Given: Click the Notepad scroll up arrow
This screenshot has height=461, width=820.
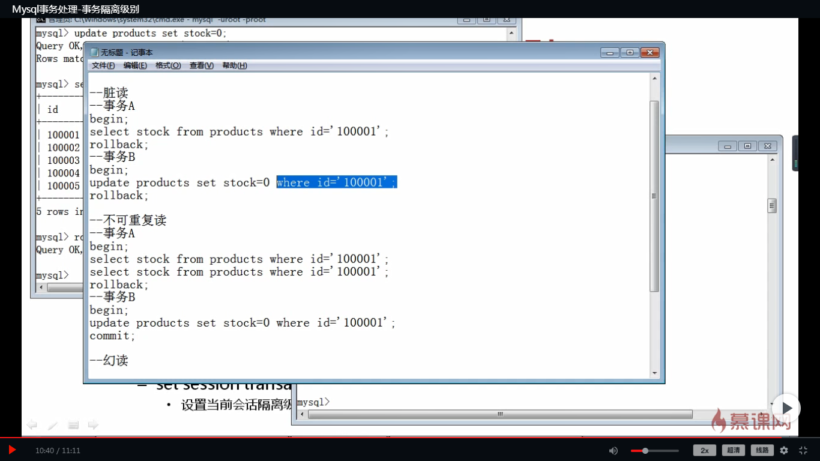Looking at the screenshot, I should [x=654, y=79].
